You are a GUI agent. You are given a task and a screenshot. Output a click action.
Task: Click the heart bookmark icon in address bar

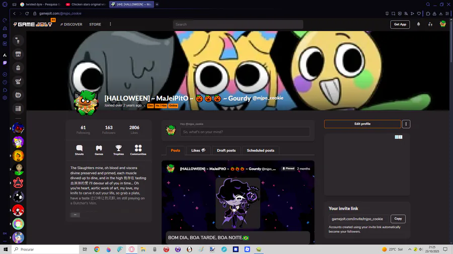(419, 14)
